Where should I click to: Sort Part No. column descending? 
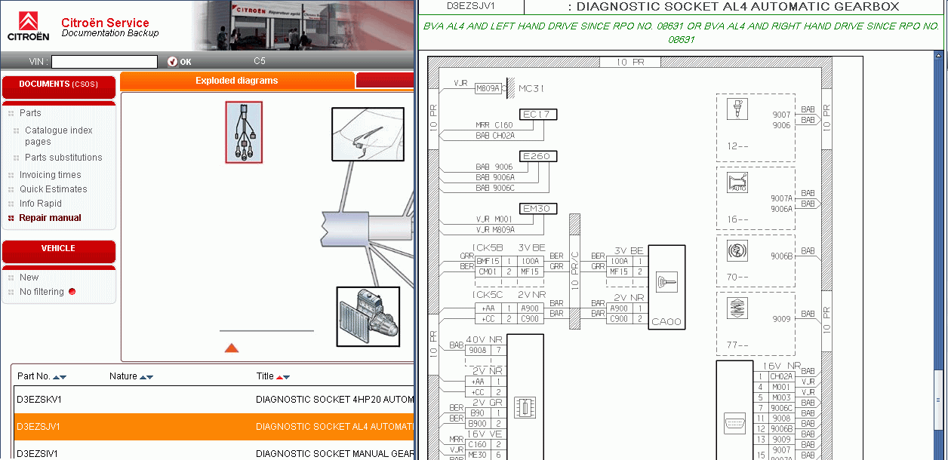pyautogui.click(x=63, y=377)
